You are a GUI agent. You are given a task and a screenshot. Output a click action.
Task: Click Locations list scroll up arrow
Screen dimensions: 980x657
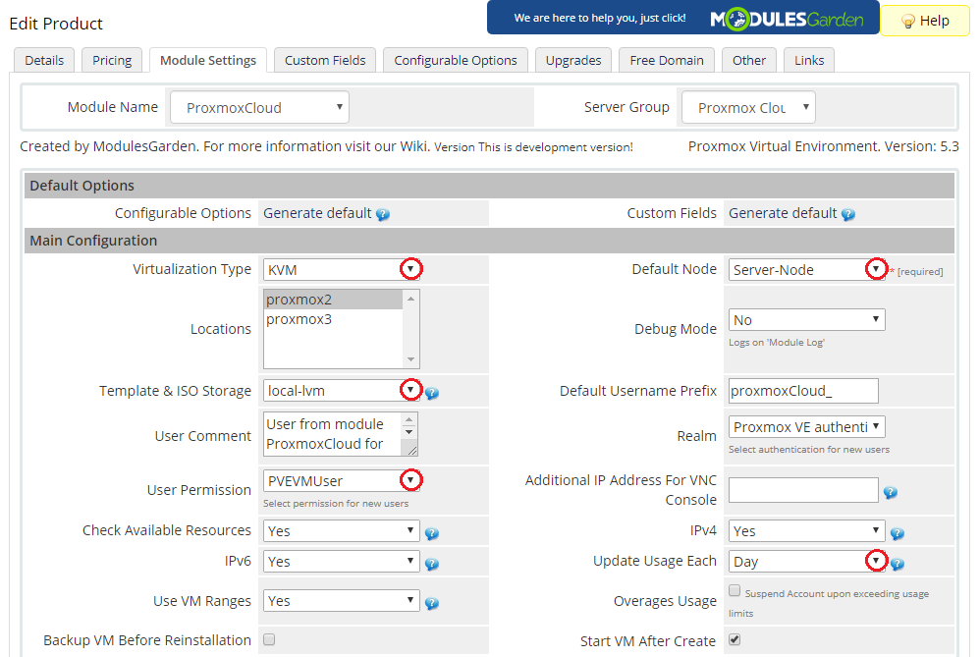410,299
